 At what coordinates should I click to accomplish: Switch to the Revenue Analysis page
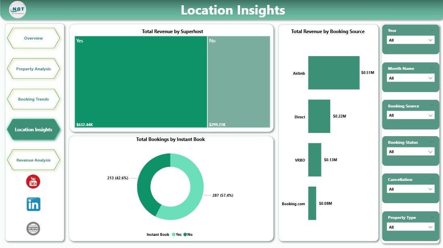pos(34,160)
